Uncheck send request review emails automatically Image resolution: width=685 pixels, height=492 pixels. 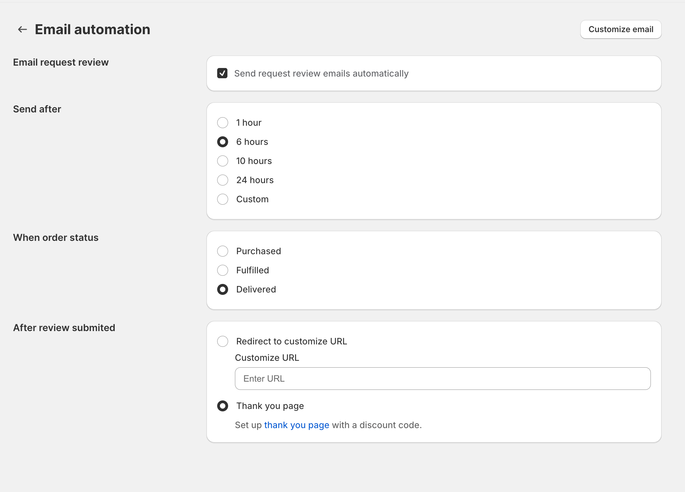(x=222, y=73)
